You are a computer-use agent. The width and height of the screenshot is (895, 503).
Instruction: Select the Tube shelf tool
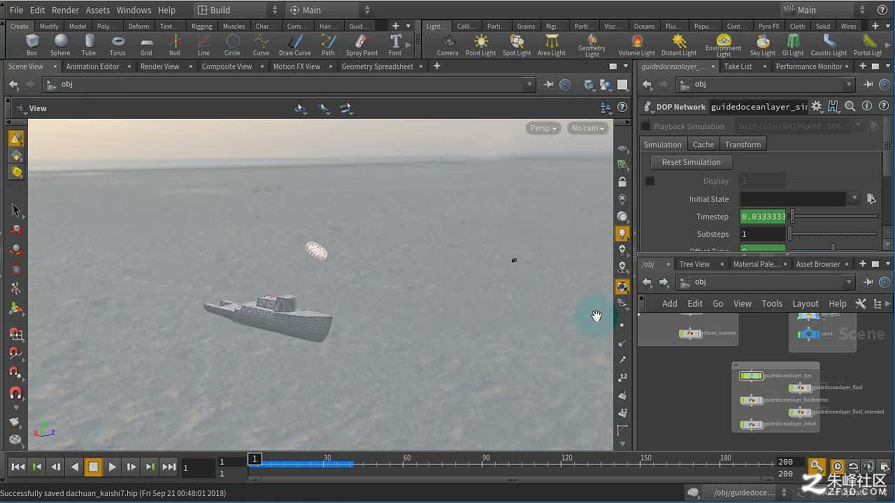89,45
